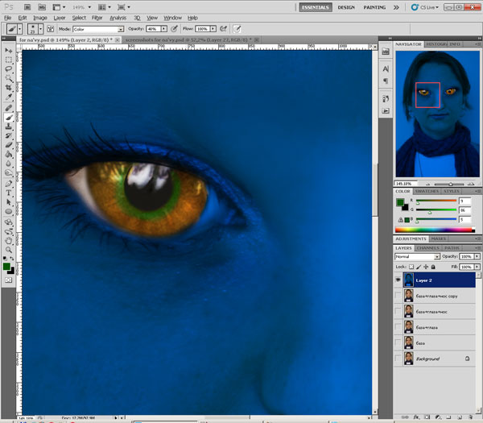Switch to the Design workspace
This screenshot has height=423, width=483.
(346, 6)
